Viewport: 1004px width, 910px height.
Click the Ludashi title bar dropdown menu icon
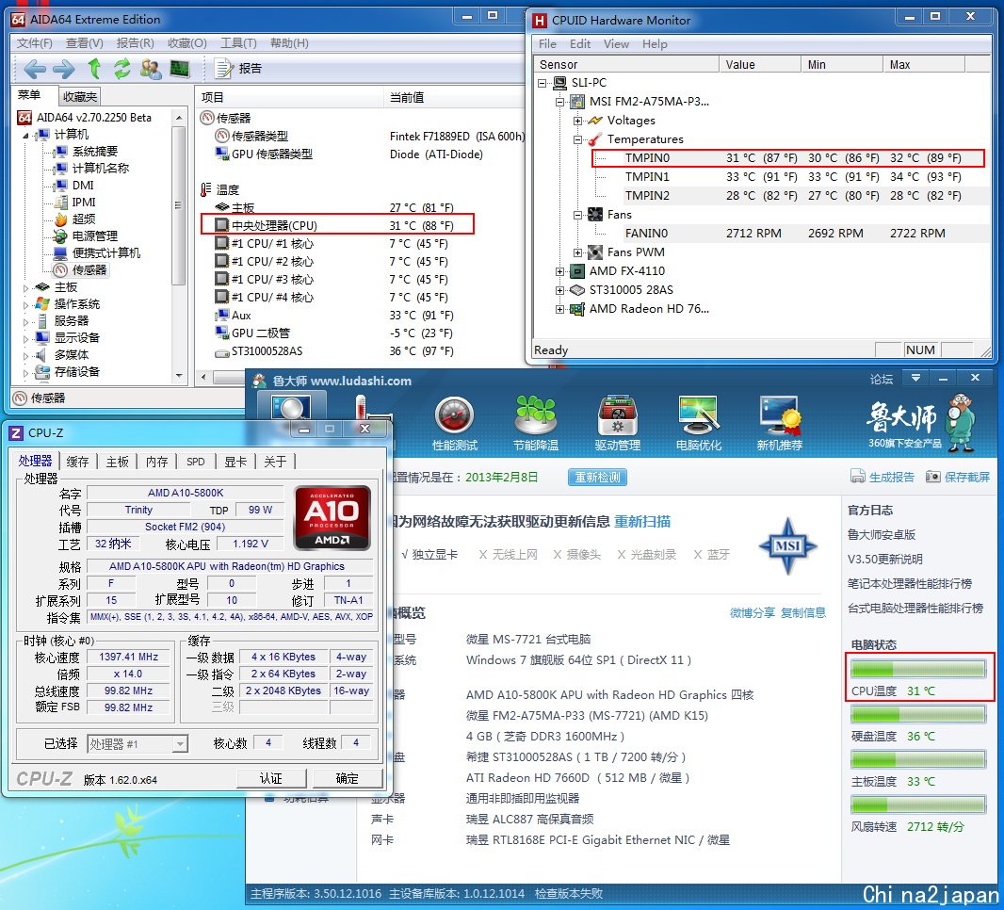[x=915, y=379]
